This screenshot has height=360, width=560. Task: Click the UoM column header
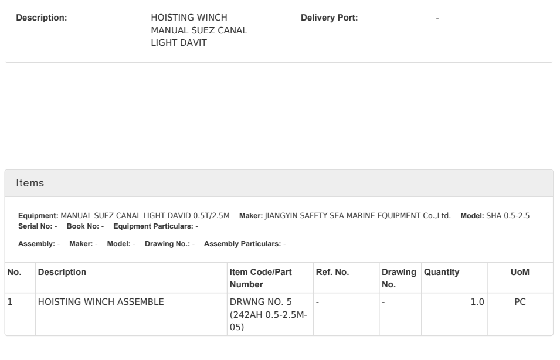tap(520, 272)
